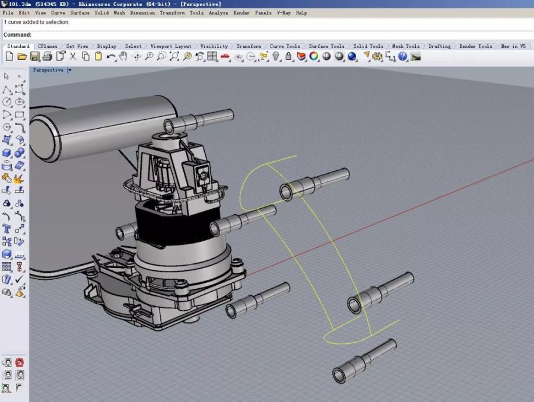Click the Undo arrow icon

(x=111, y=56)
